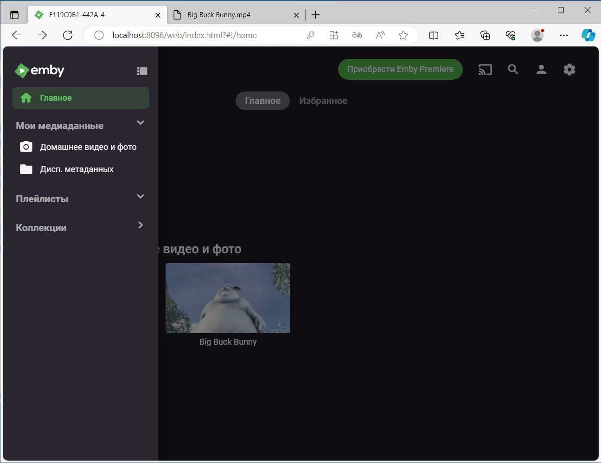Click the Коллекции heading
The image size is (601, 463).
click(x=41, y=228)
